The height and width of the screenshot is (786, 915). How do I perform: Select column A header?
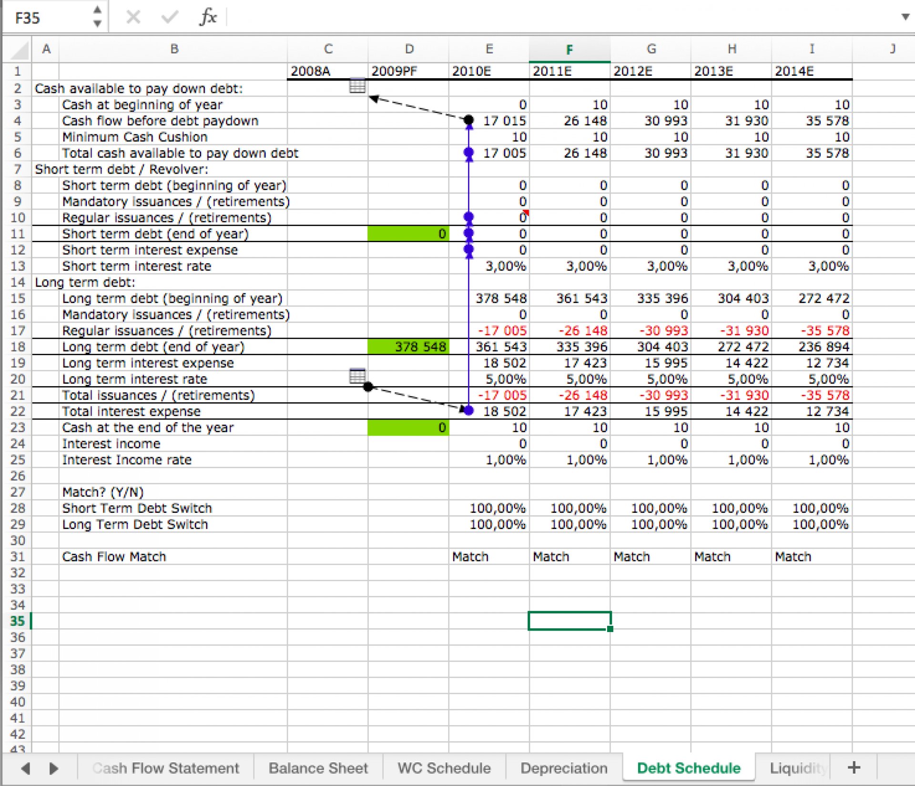(x=46, y=49)
